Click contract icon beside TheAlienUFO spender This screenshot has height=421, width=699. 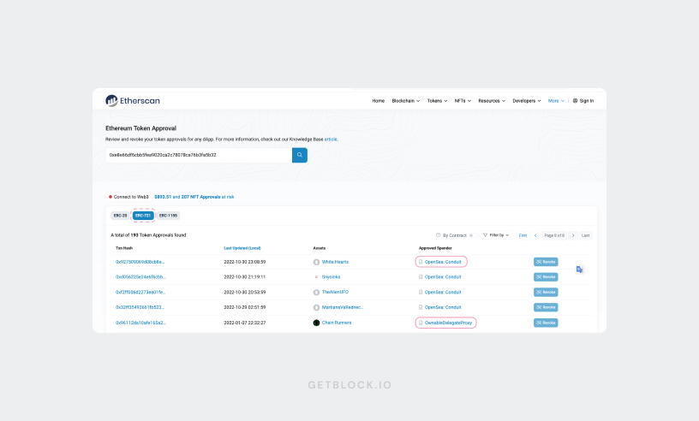click(x=421, y=293)
